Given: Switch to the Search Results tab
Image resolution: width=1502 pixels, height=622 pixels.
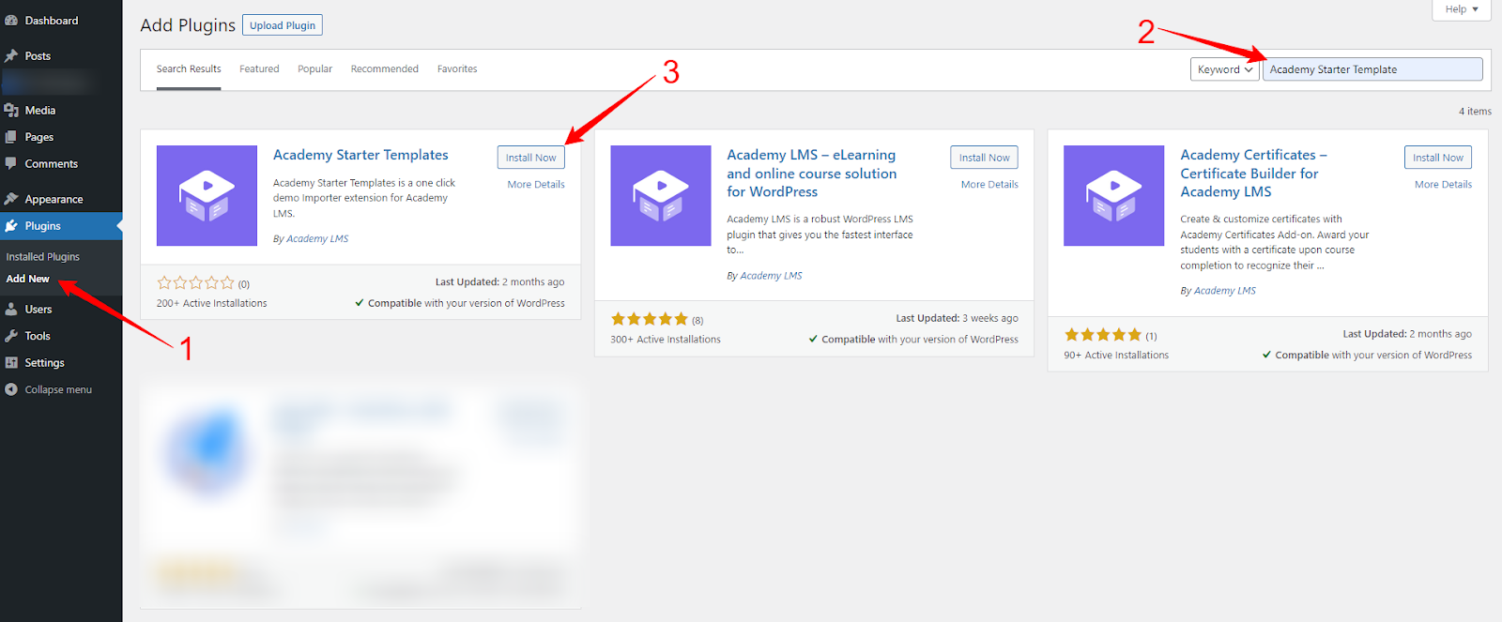Looking at the screenshot, I should click(x=189, y=69).
